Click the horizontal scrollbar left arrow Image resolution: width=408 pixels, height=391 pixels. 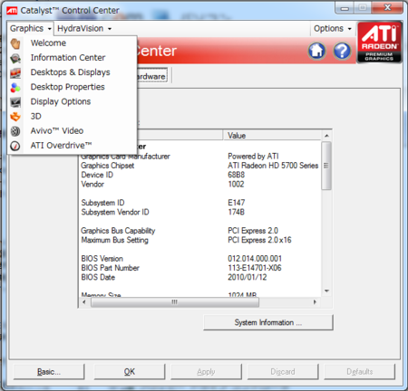click(84, 302)
